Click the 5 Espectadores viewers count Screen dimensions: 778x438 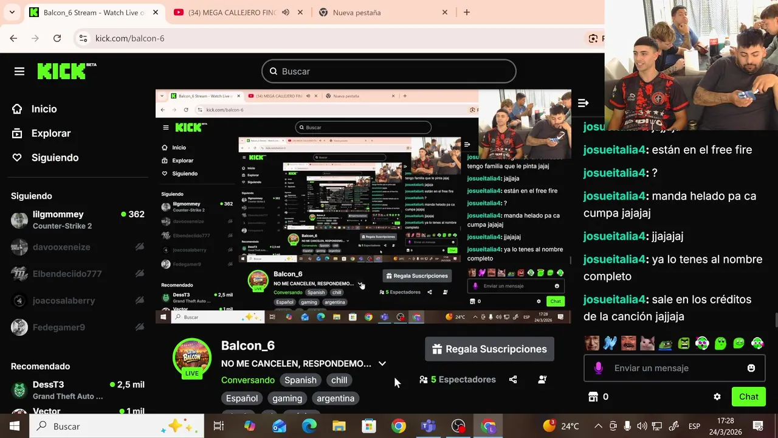(x=458, y=380)
